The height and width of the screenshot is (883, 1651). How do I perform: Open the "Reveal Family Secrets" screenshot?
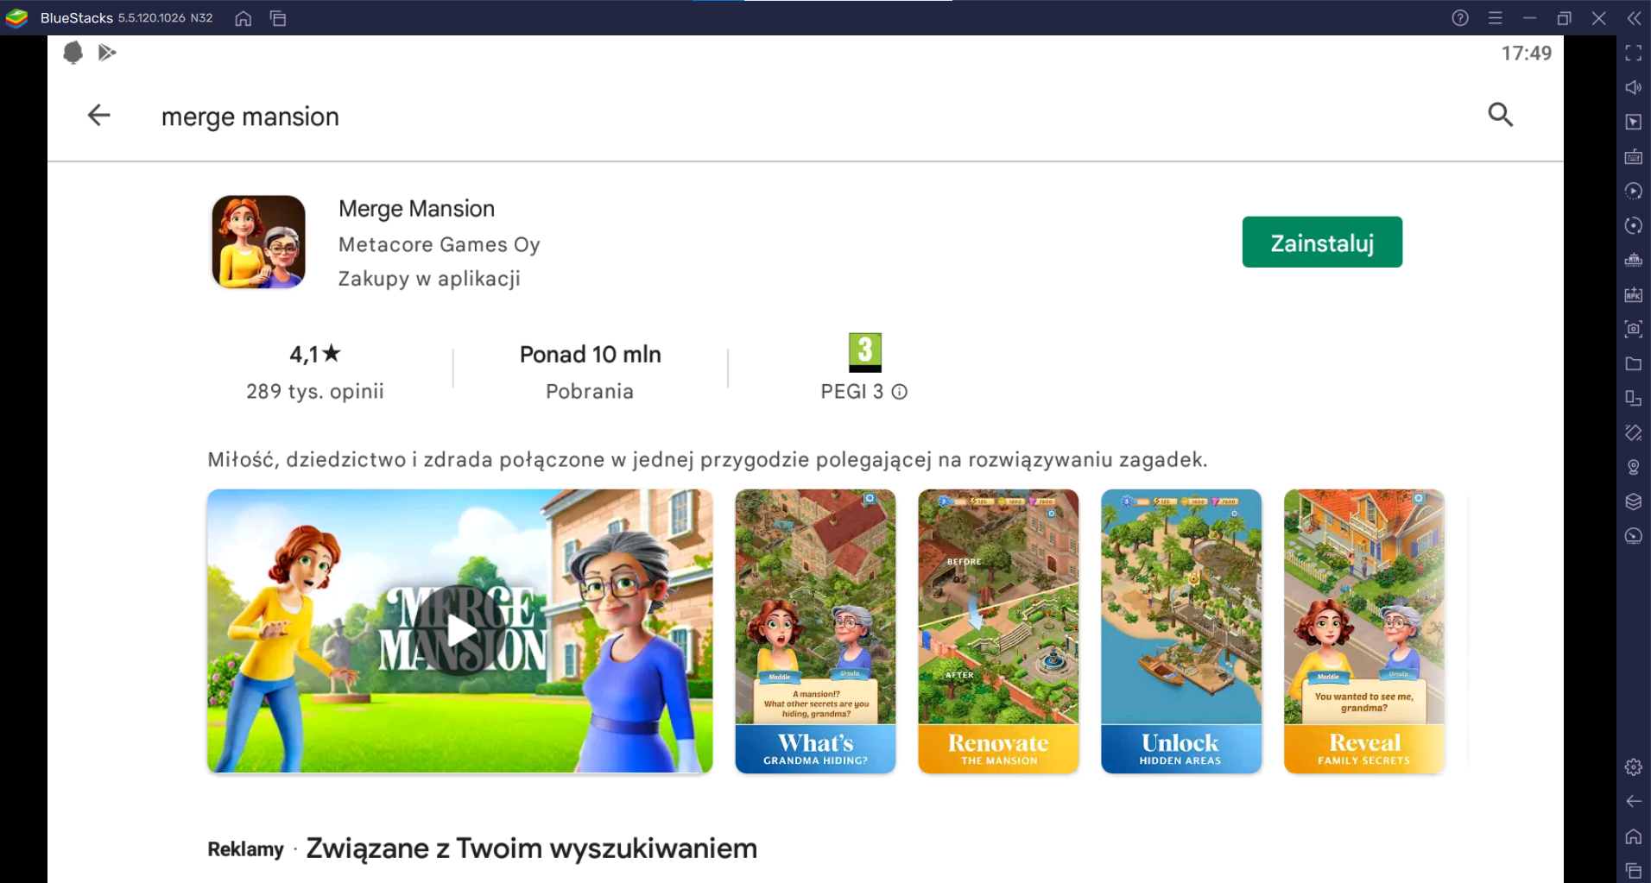click(1364, 631)
